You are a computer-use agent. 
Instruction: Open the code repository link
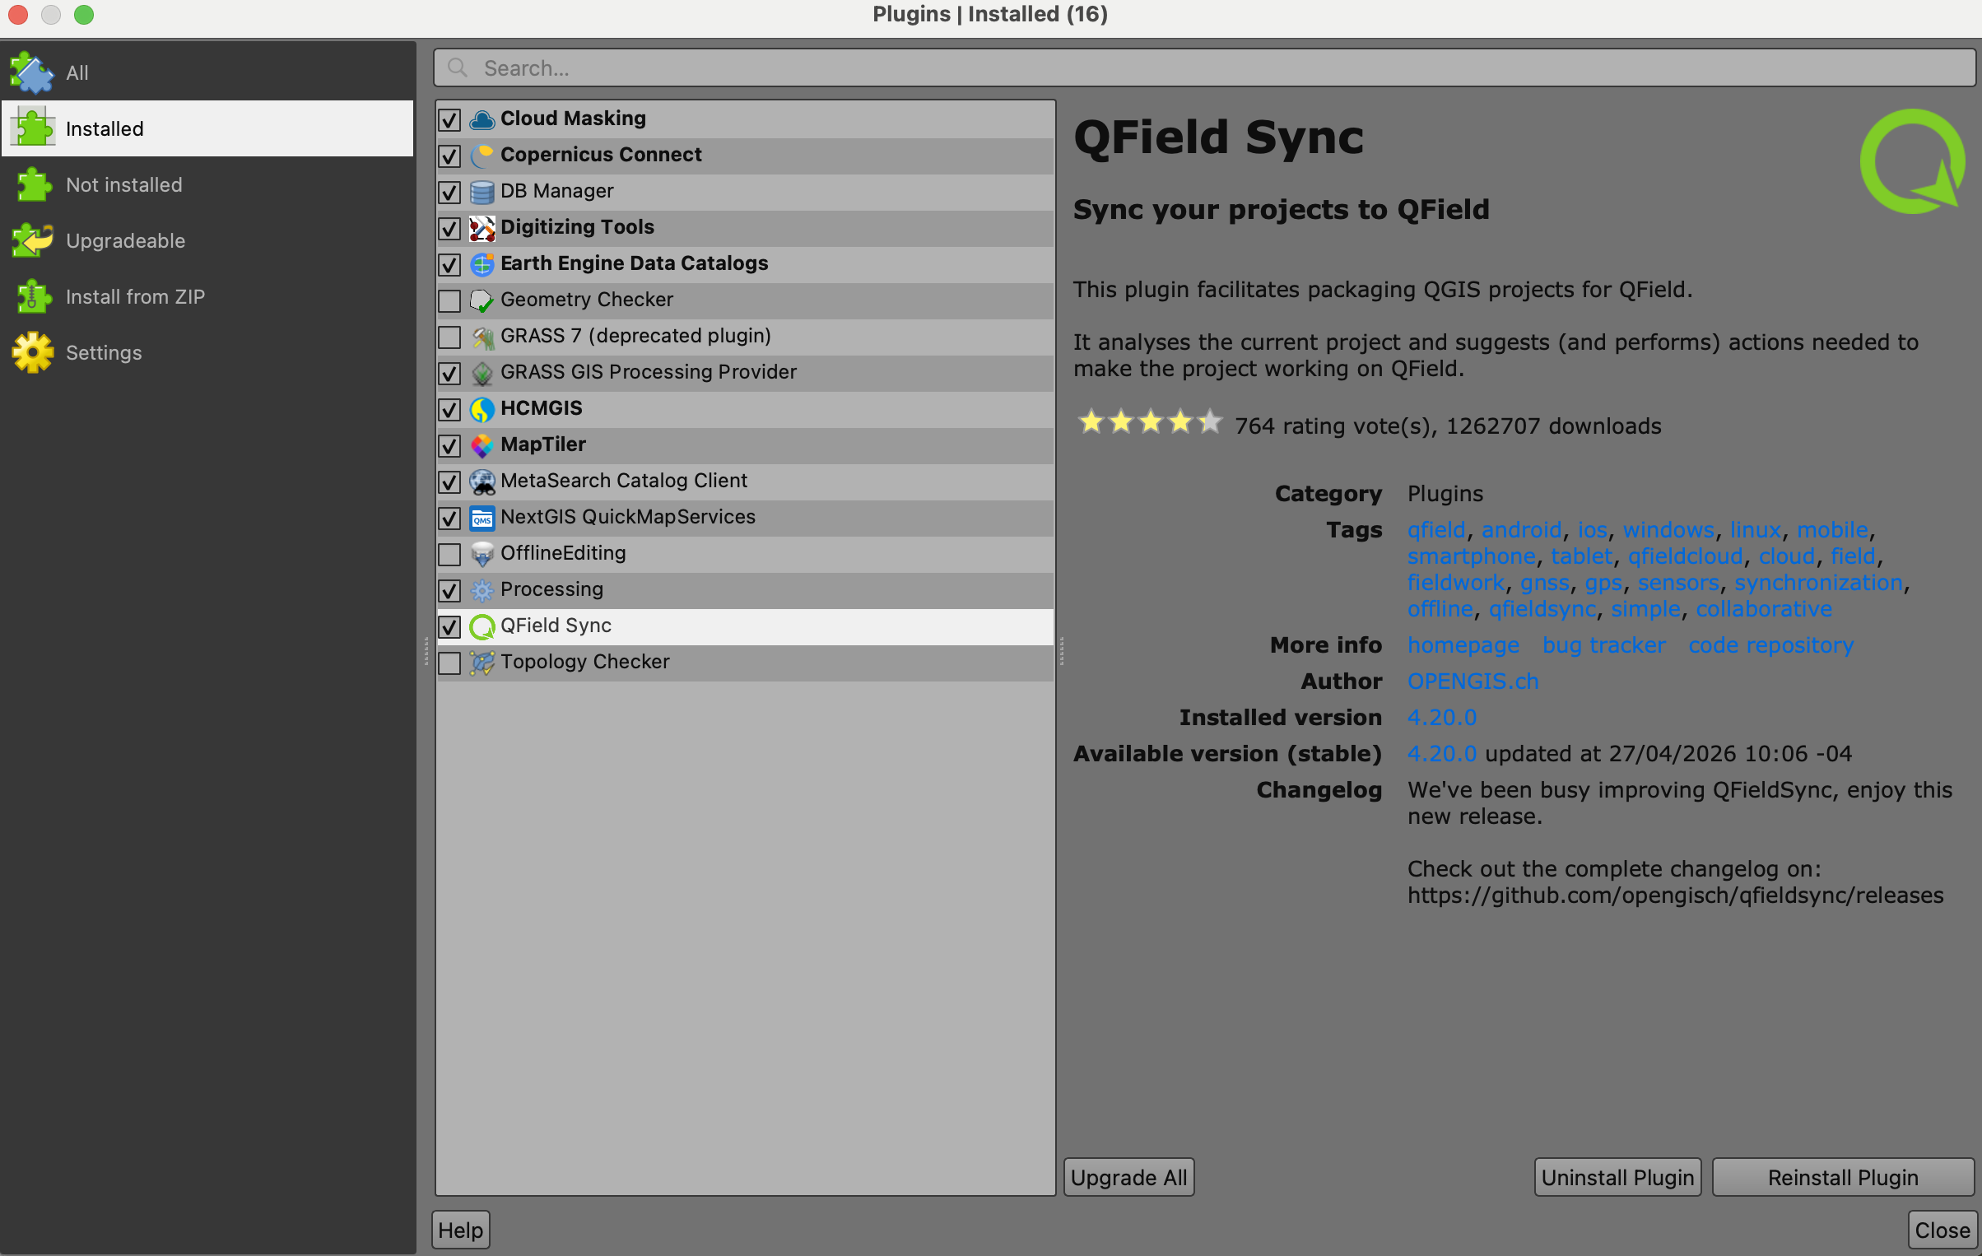tap(1771, 645)
